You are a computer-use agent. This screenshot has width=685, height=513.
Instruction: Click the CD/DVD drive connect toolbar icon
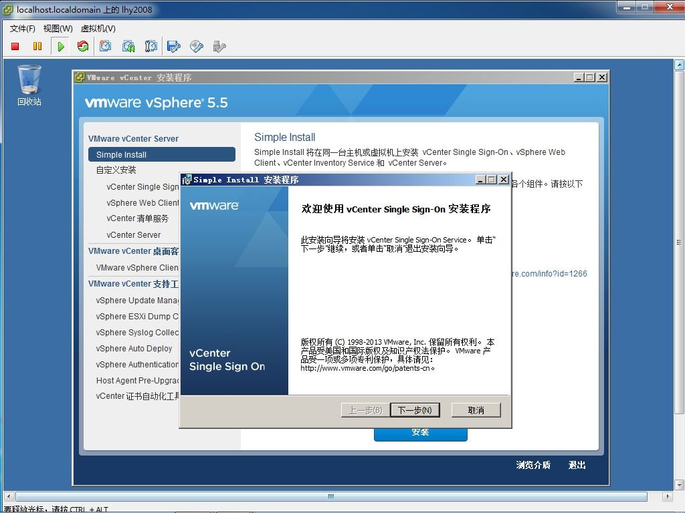pyautogui.click(x=197, y=46)
